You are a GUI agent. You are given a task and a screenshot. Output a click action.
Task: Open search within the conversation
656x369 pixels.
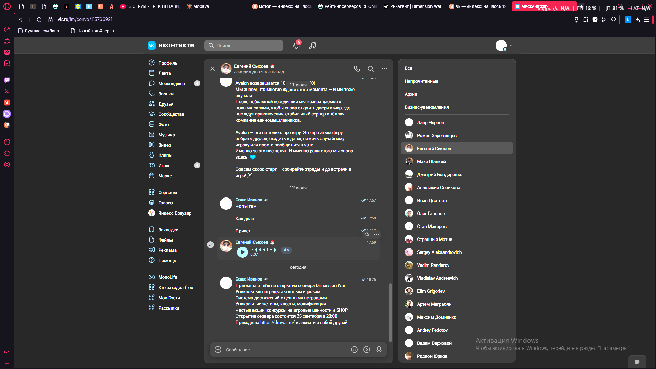pos(371,69)
